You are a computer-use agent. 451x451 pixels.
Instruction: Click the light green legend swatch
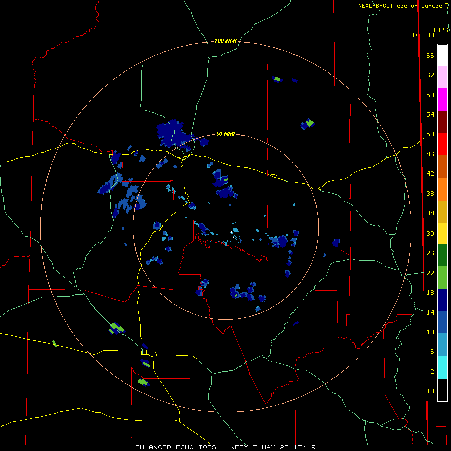(x=442, y=278)
